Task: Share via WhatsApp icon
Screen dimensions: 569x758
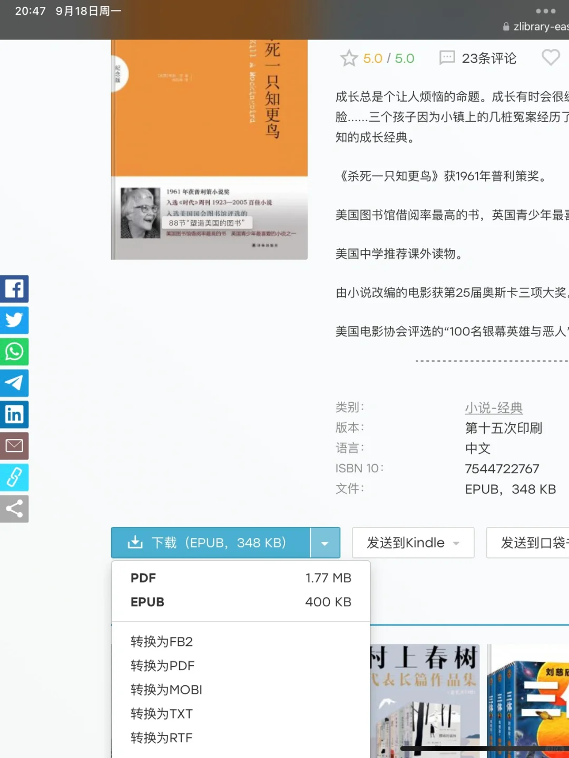Action: coord(14,352)
